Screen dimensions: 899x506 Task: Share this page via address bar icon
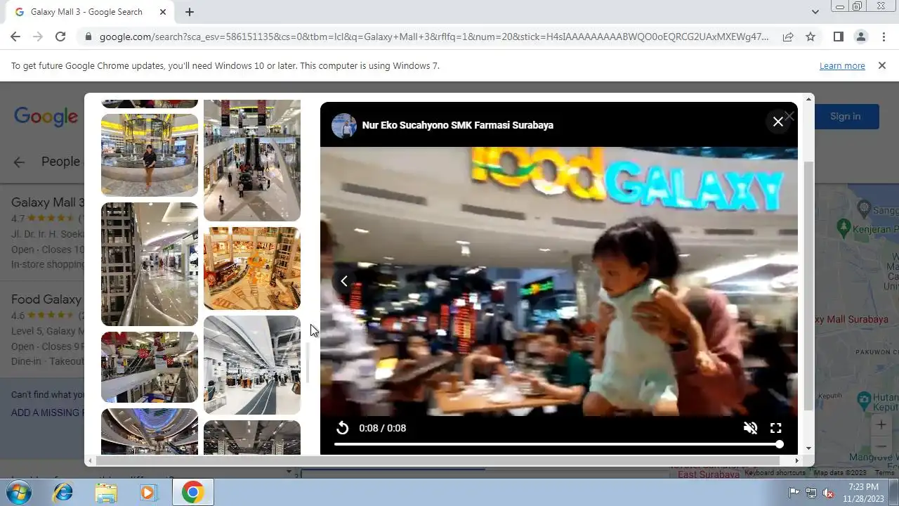[788, 37]
